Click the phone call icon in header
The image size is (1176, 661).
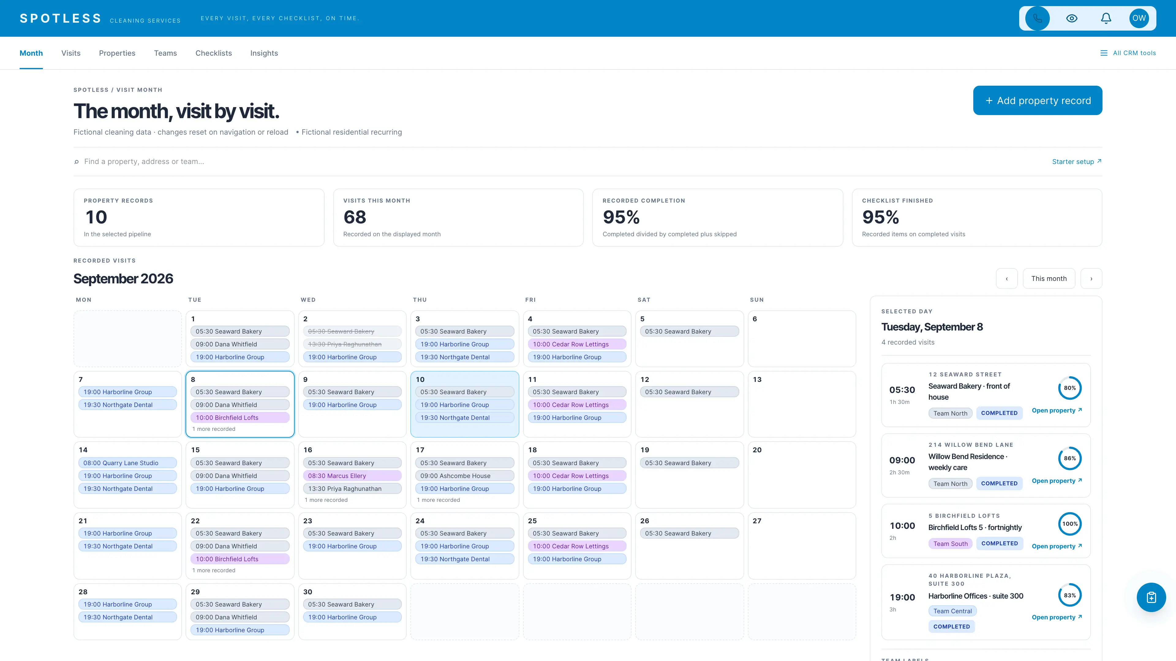[x=1037, y=18]
